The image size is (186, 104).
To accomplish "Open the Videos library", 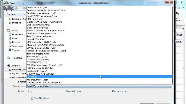I will pyautogui.click(x=14, y=50).
